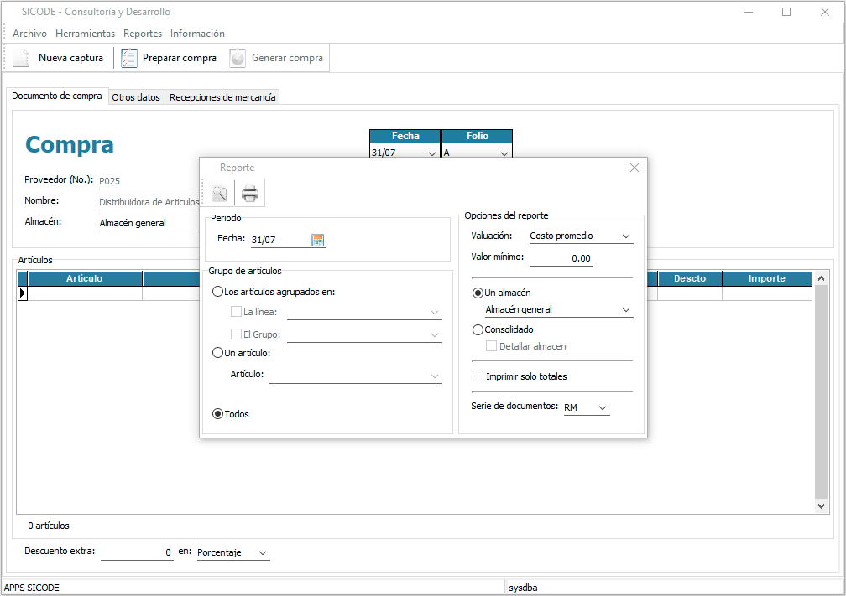Open the calendar picker beside Fecha
846x596 pixels.
pos(318,241)
